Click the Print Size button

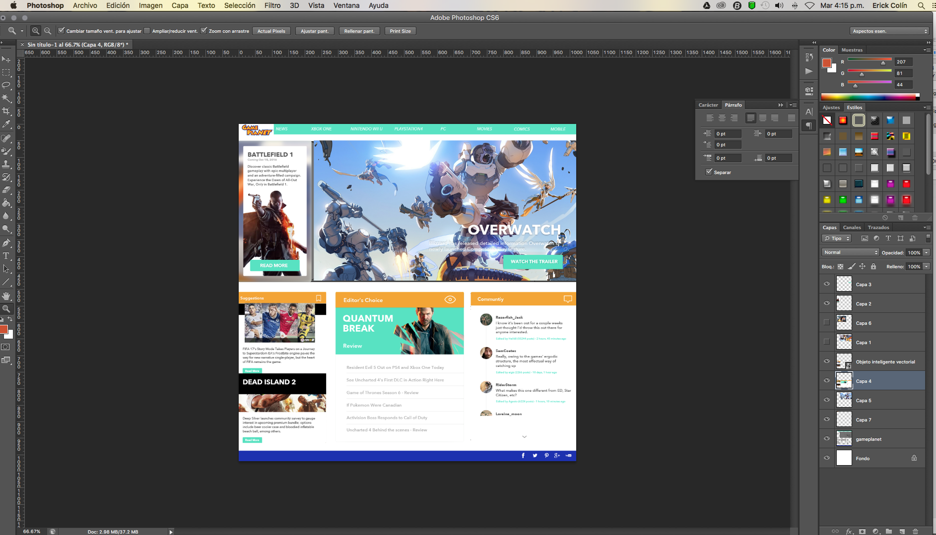[400, 31]
